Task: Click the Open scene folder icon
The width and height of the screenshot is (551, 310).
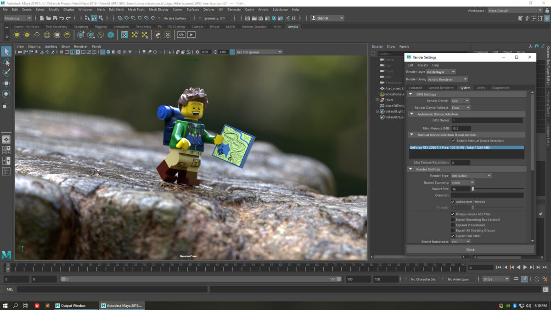Action: (48, 18)
